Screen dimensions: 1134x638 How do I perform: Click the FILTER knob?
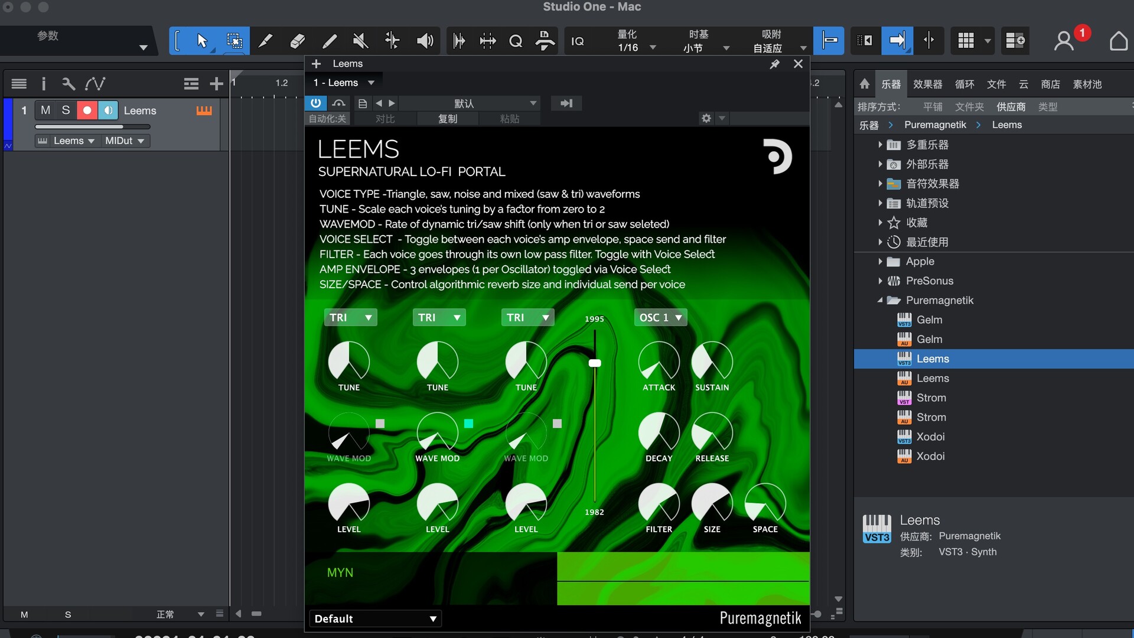[659, 503]
